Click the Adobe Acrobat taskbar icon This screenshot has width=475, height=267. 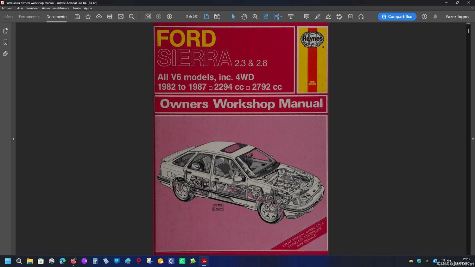pos(204,261)
